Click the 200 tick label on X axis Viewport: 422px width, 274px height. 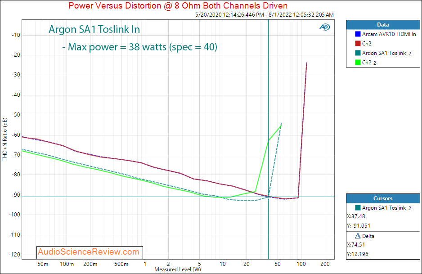pos(325,264)
